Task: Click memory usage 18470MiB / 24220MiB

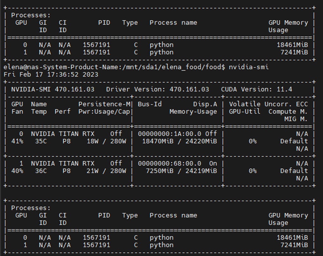Action: coord(180,141)
